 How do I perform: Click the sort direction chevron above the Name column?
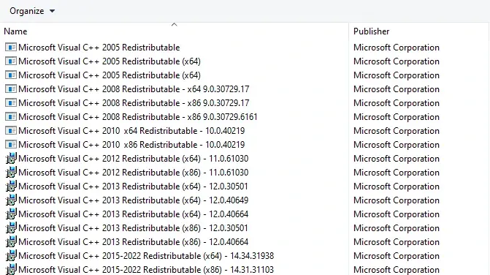click(x=175, y=24)
